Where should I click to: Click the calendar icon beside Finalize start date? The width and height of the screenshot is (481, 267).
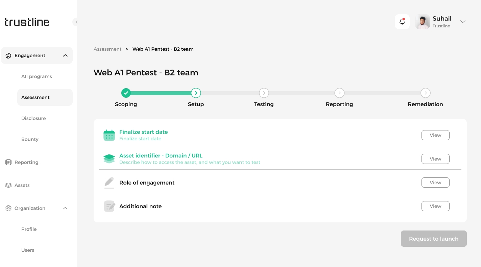click(109, 135)
